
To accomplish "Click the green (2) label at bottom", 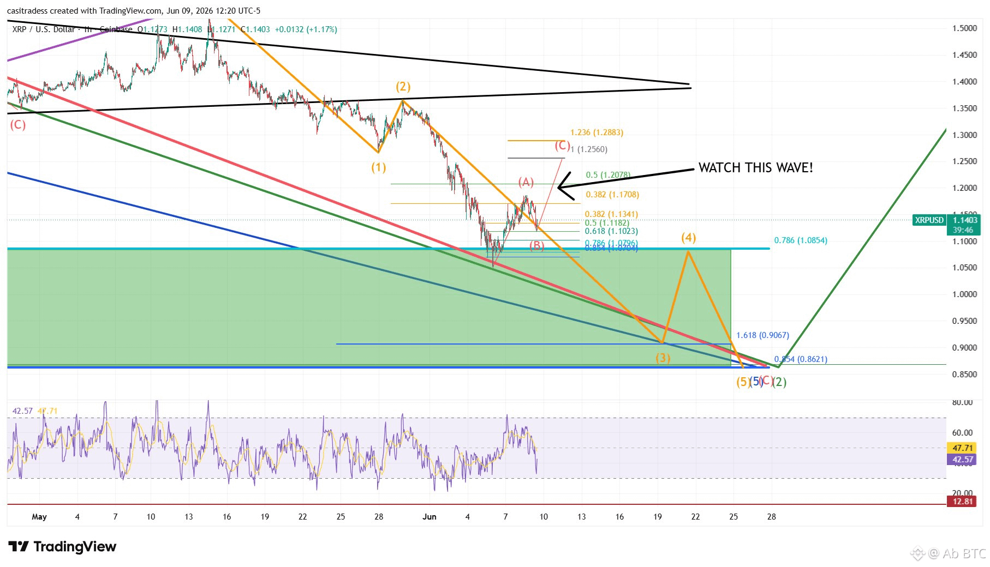I will click(779, 382).
